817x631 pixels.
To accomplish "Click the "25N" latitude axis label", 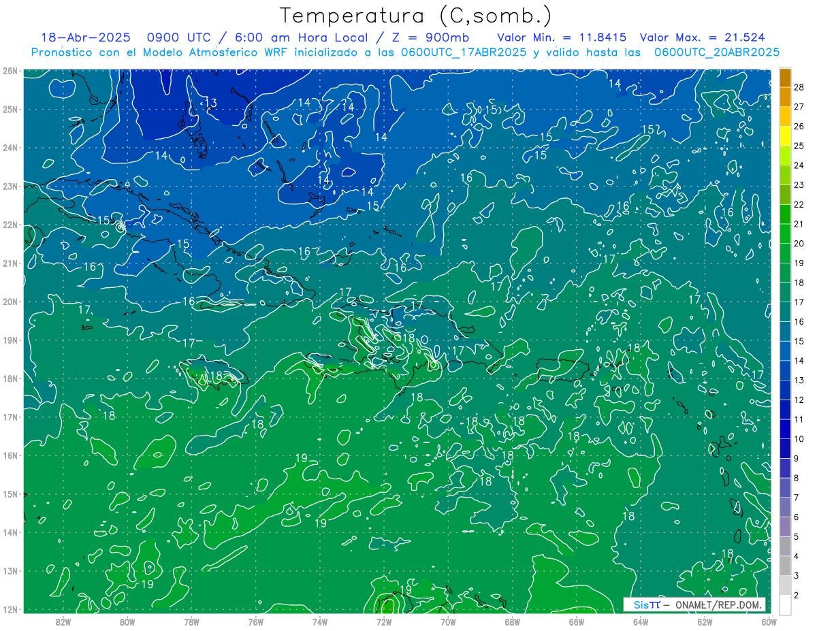I will pyautogui.click(x=10, y=109).
